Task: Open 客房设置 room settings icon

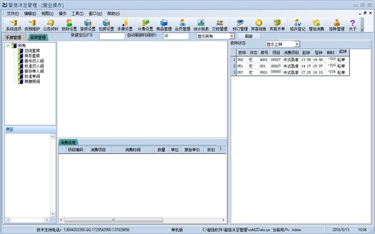Action: click(87, 25)
